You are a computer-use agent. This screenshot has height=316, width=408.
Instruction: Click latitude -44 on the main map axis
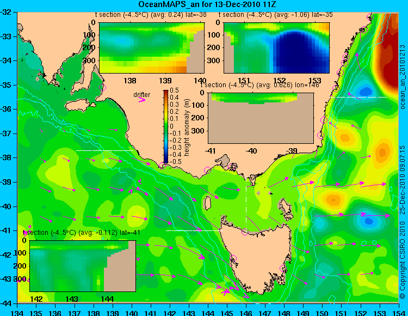tap(6, 303)
